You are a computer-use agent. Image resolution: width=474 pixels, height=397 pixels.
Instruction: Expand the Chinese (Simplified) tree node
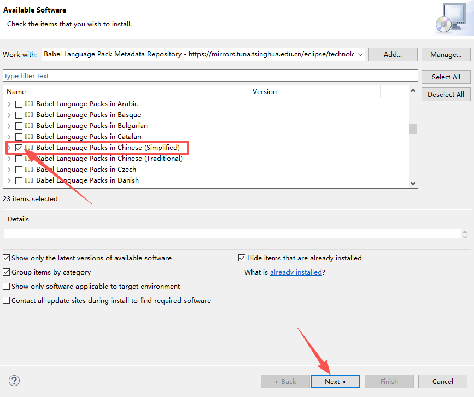9,148
